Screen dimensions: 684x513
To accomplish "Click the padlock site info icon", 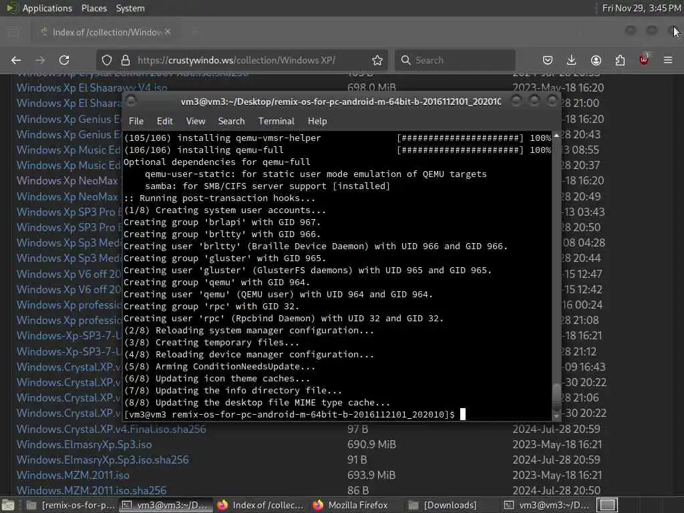I will coord(126,60).
